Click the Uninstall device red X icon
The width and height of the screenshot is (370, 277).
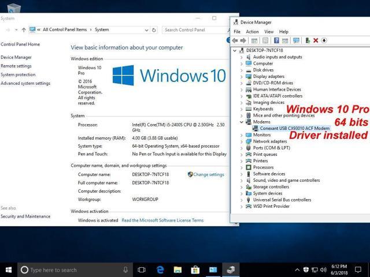click(x=316, y=40)
